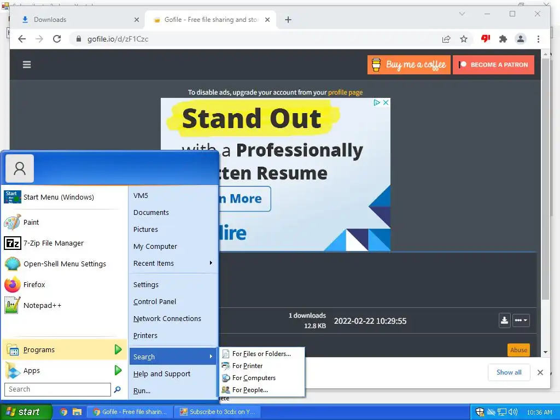Open File Explorer folder icon in taskbar
Screen dimensions: 560x420
point(77,412)
